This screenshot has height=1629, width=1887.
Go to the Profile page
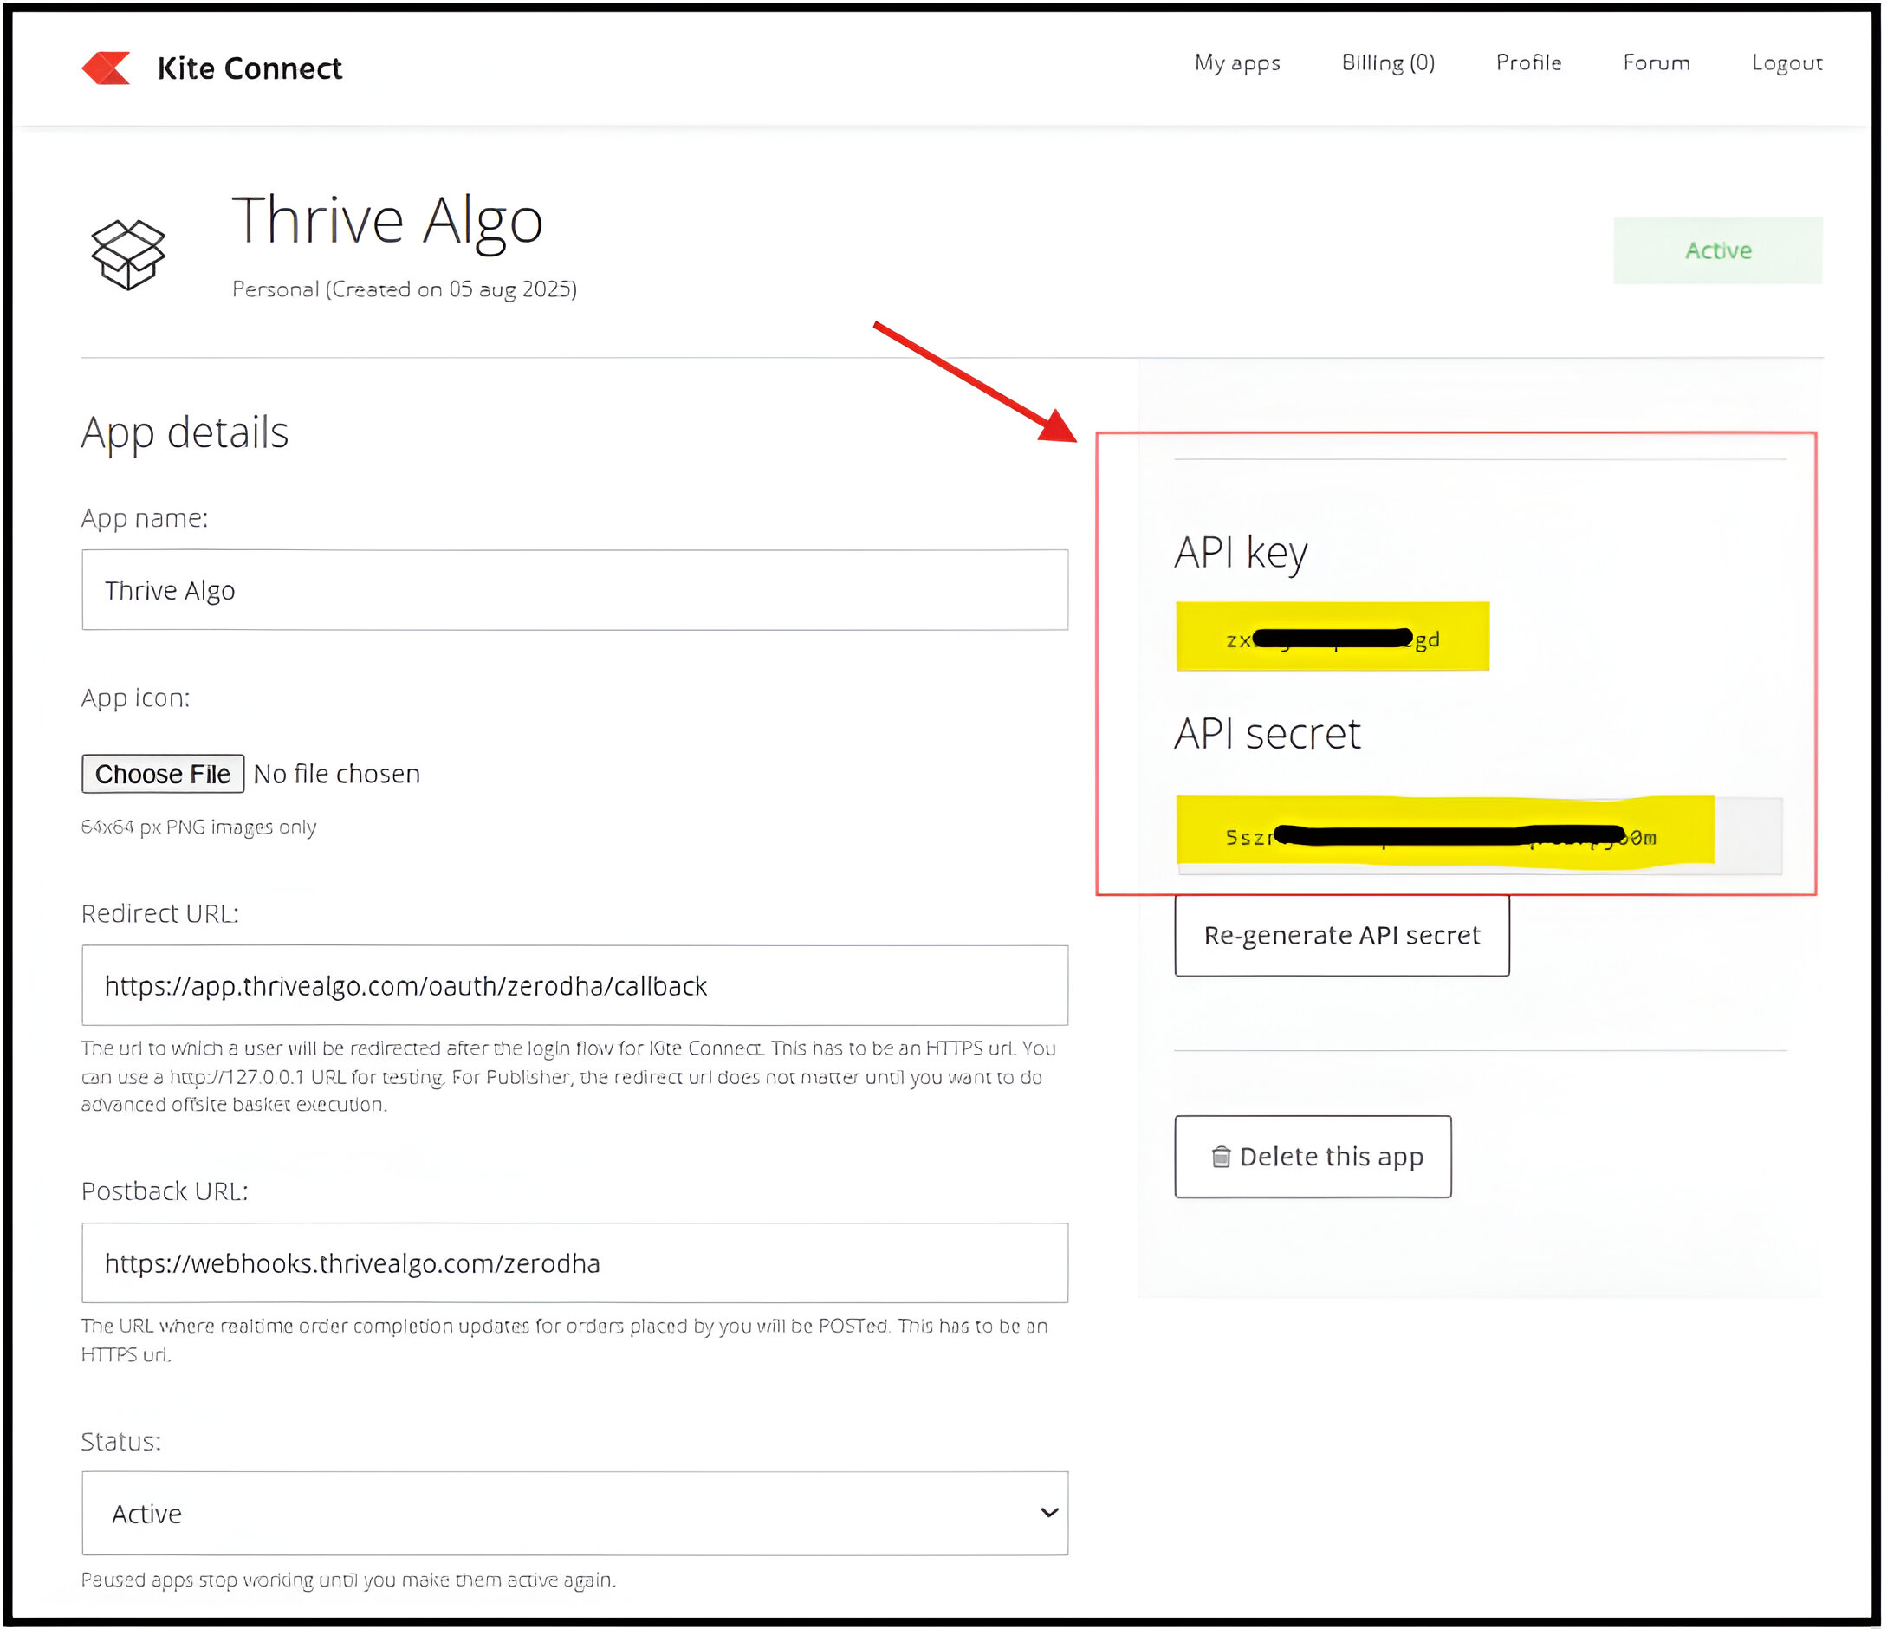click(x=1528, y=63)
